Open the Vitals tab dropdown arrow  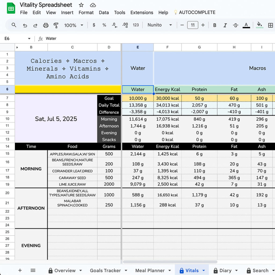204,270
